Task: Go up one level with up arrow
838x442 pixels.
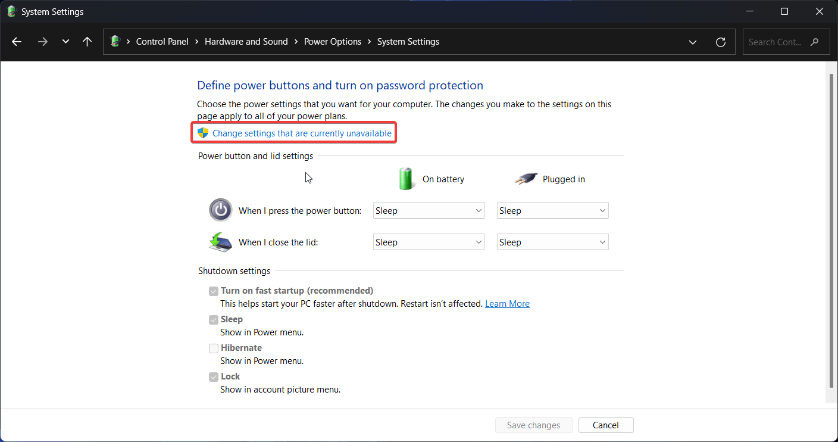Action: [x=87, y=42]
